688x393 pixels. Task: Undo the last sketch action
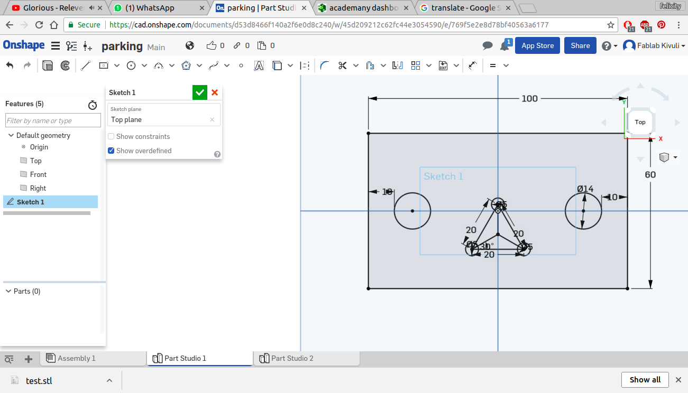pos(10,65)
